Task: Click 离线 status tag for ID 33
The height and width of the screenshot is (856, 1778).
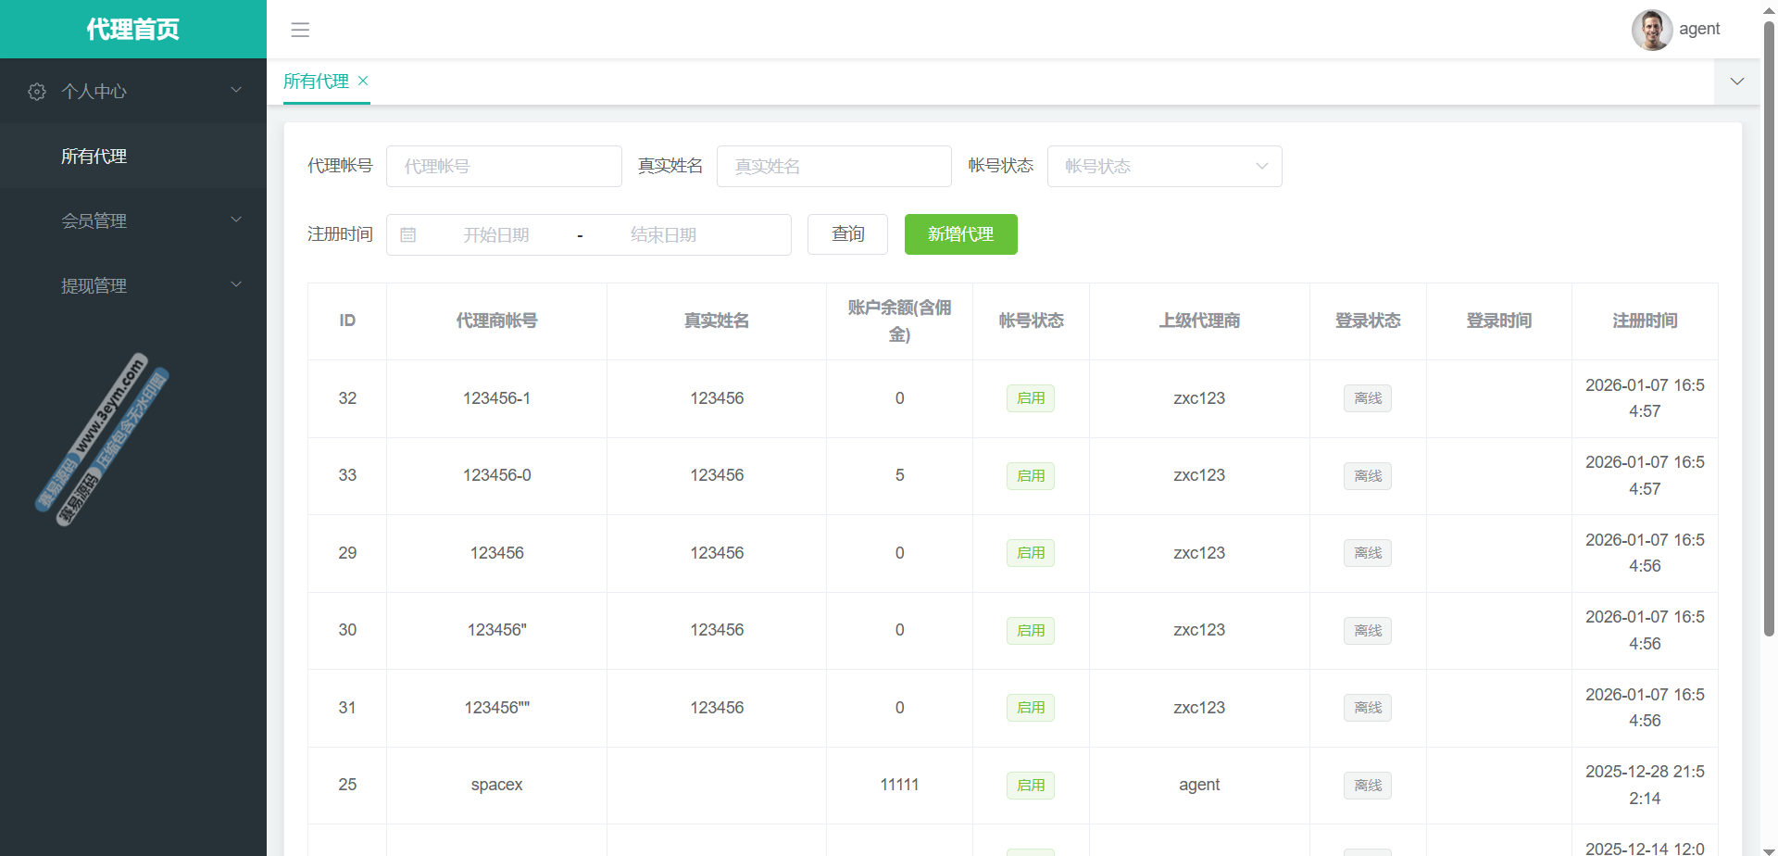Action: coord(1367,476)
